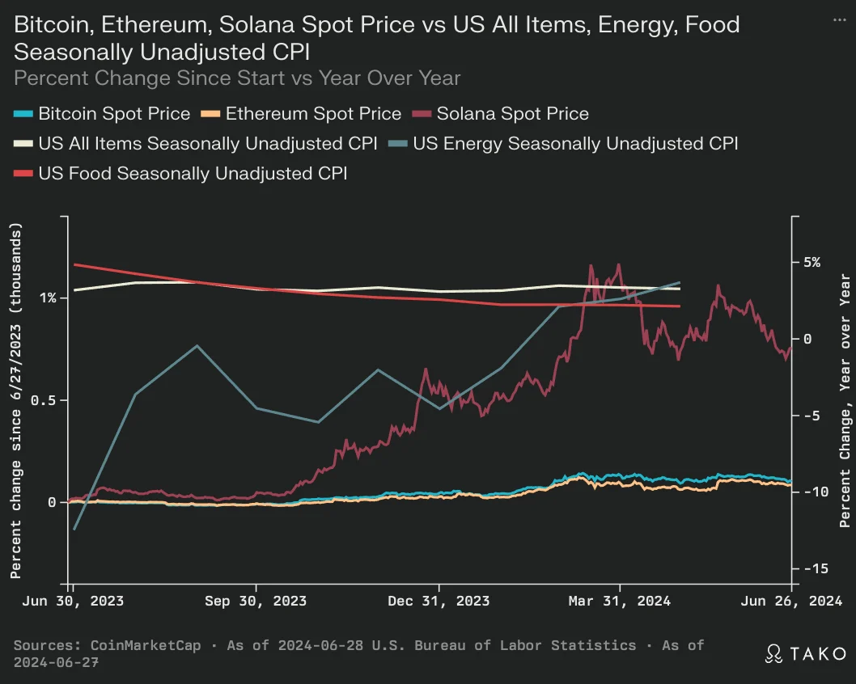Toggle the Bitcoin Spot Price legend entry

coord(102,113)
